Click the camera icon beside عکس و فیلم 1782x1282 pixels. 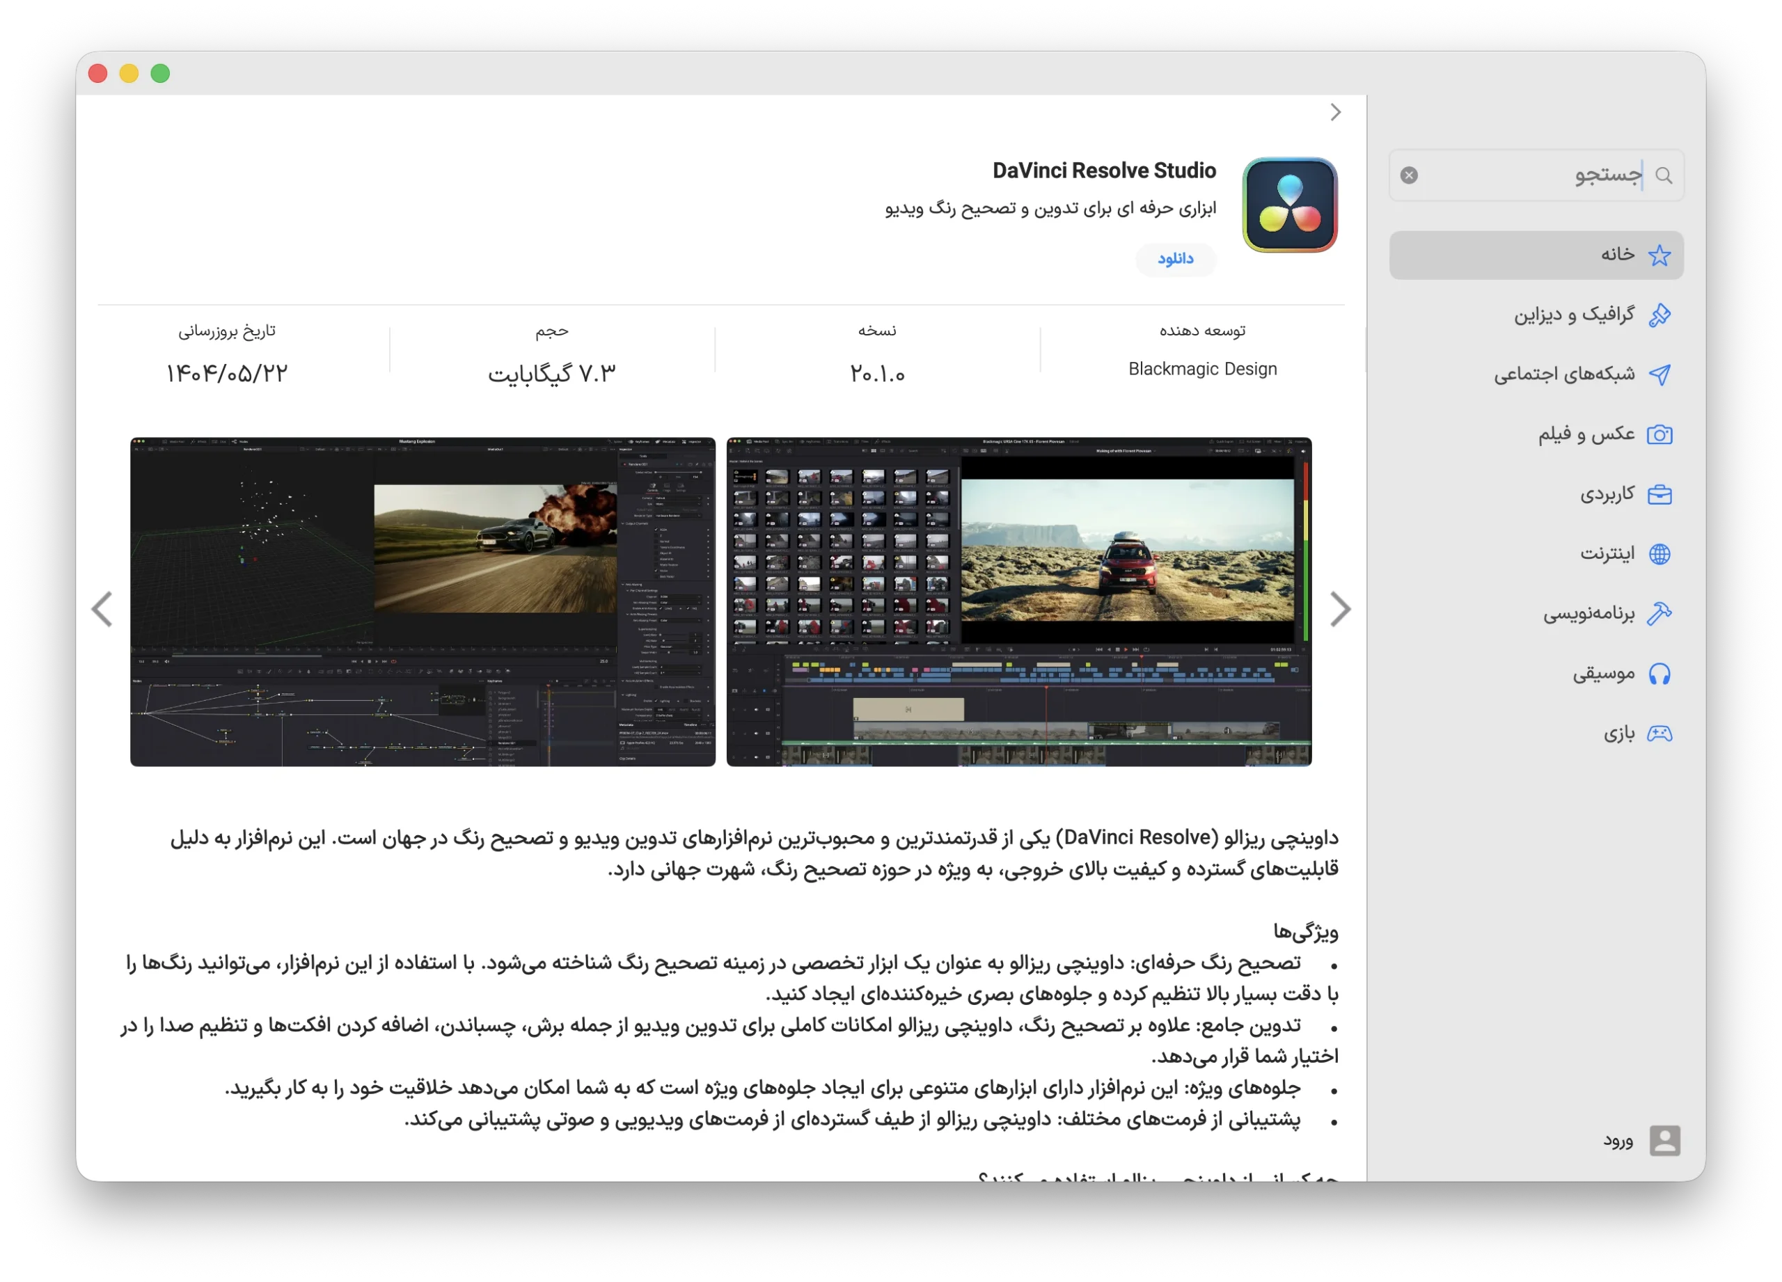point(1661,434)
